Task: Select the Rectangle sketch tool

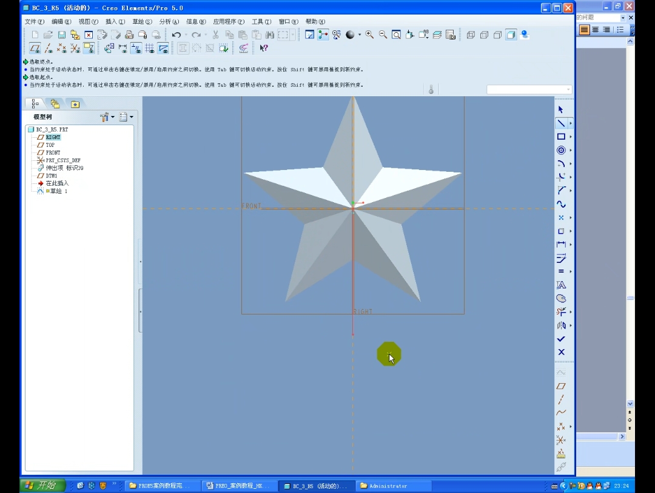Action: pyautogui.click(x=560, y=137)
